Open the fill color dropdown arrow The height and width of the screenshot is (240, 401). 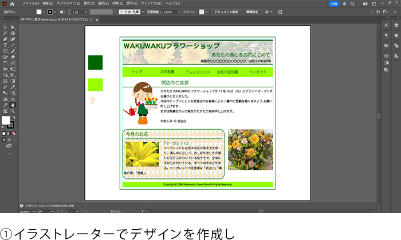click(x=44, y=12)
